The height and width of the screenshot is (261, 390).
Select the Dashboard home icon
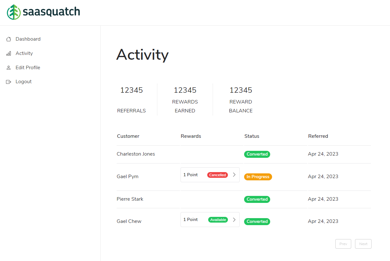tap(8, 39)
